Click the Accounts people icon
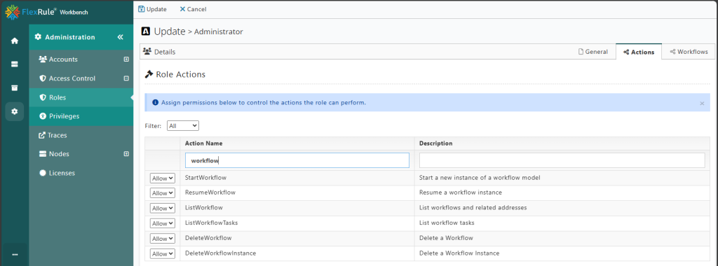 pos(43,59)
